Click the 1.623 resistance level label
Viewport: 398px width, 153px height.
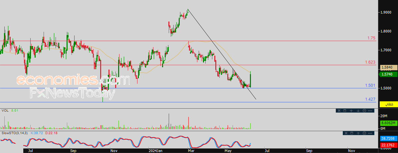370,62
